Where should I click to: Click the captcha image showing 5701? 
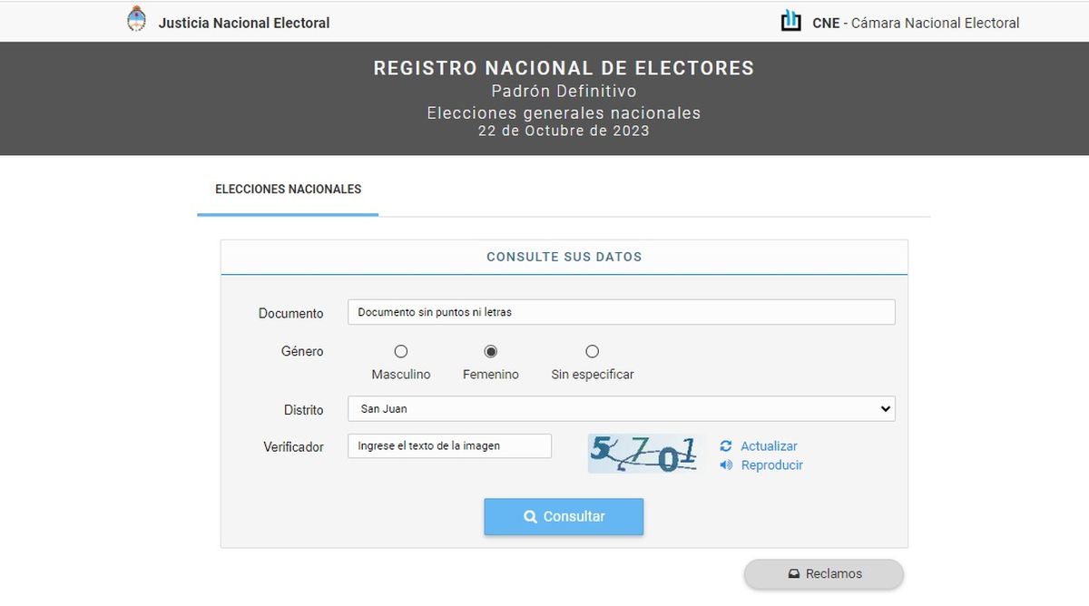tap(644, 454)
